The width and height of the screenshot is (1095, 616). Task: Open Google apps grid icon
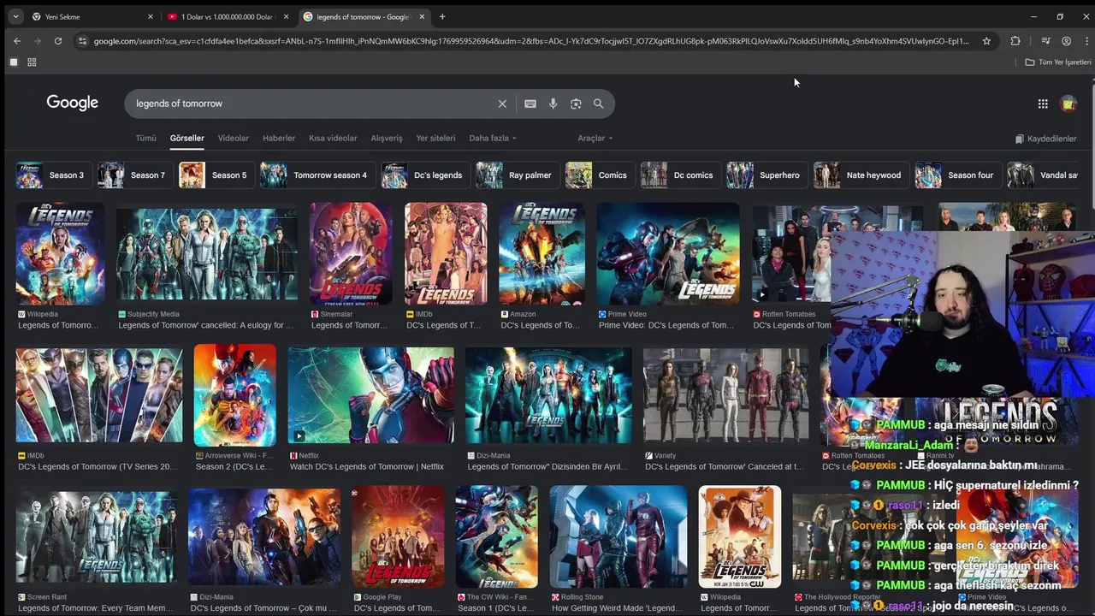1043,104
